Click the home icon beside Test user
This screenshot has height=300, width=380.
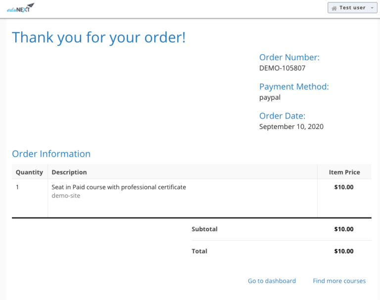[x=334, y=8]
